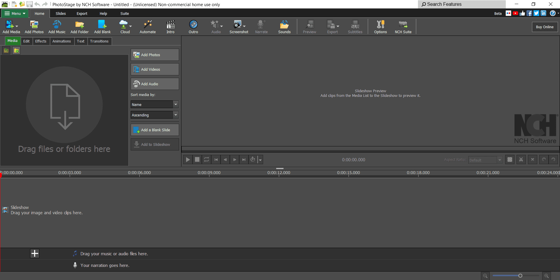Click the Add Photos panel button
This screenshot has height=280, width=560.
click(155, 55)
